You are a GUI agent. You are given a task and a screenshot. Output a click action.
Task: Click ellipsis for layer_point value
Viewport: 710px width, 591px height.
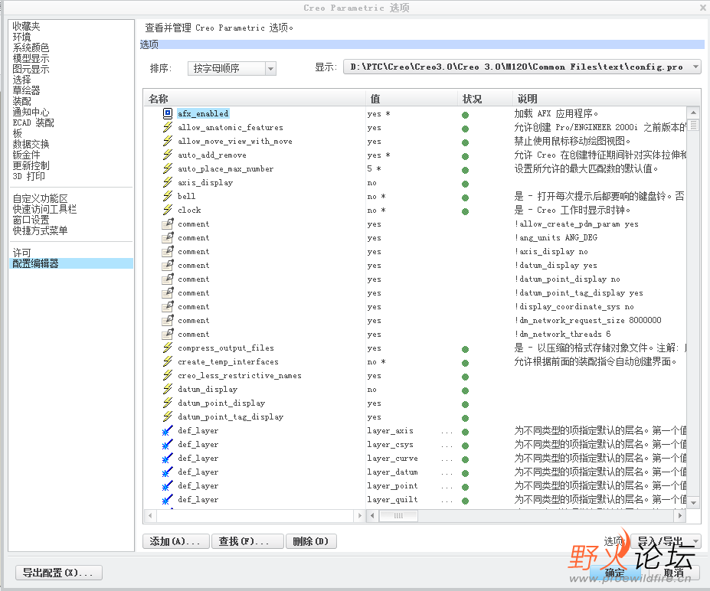(x=447, y=487)
